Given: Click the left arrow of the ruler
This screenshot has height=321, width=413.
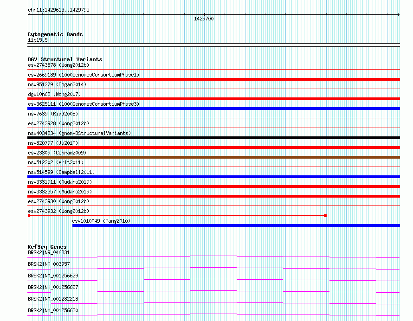Looking at the screenshot, I should [29, 14].
